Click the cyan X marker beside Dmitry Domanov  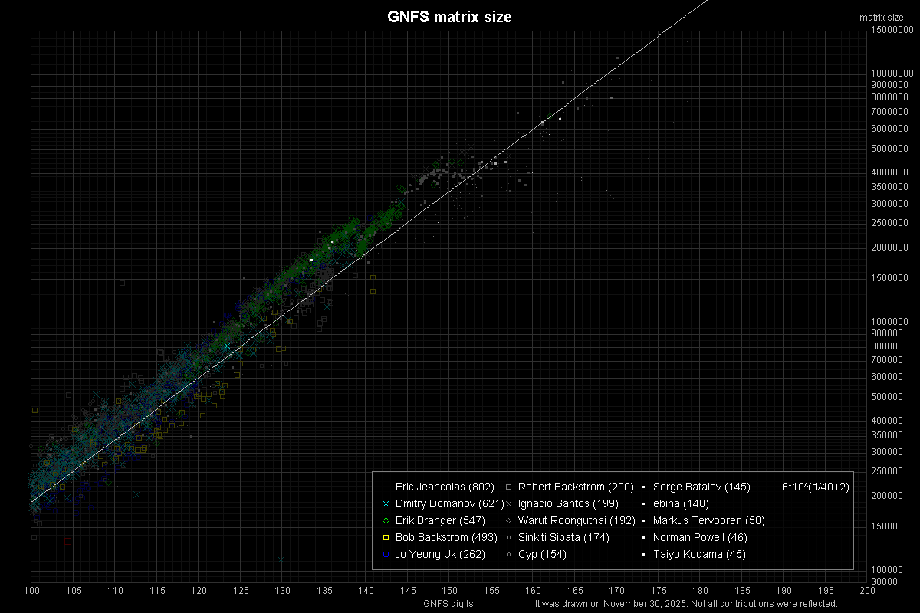[x=386, y=503]
